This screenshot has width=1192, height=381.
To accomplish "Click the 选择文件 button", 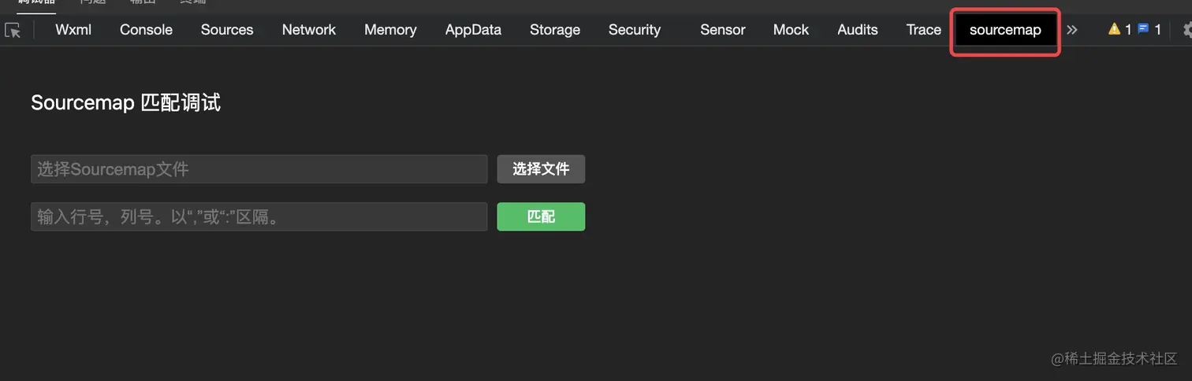I will coord(541,169).
